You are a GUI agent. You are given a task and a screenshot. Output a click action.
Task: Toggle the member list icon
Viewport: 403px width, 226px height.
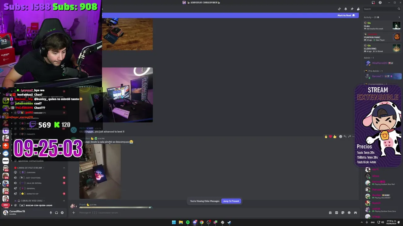[358, 9]
